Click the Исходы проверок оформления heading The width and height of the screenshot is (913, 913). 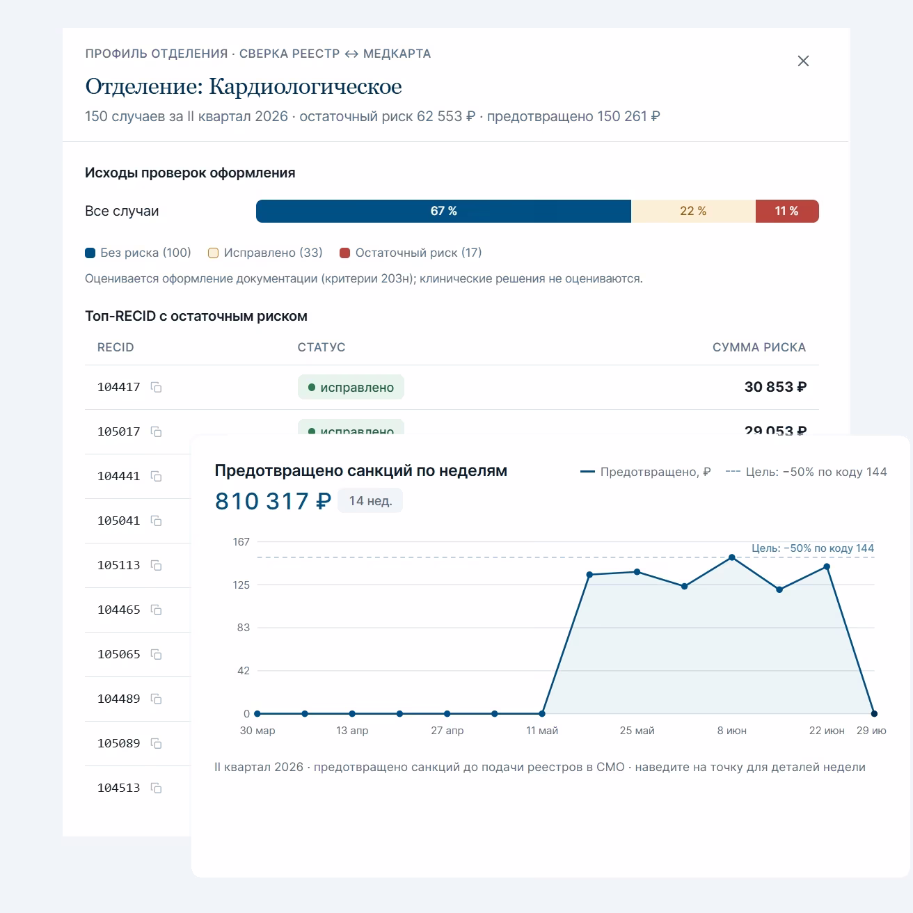pyautogui.click(x=190, y=173)
